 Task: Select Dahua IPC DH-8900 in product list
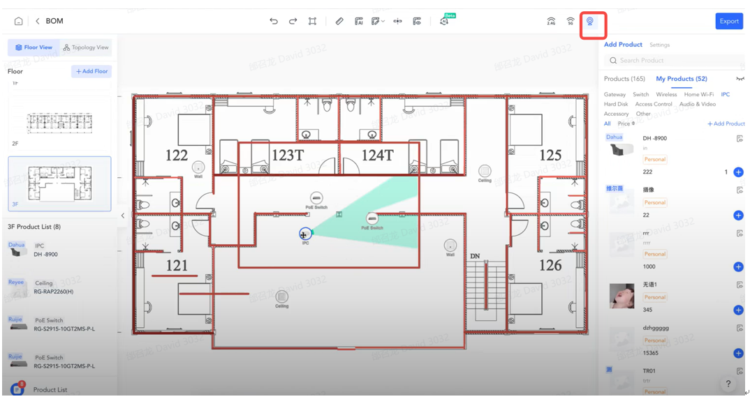(59, 250)
